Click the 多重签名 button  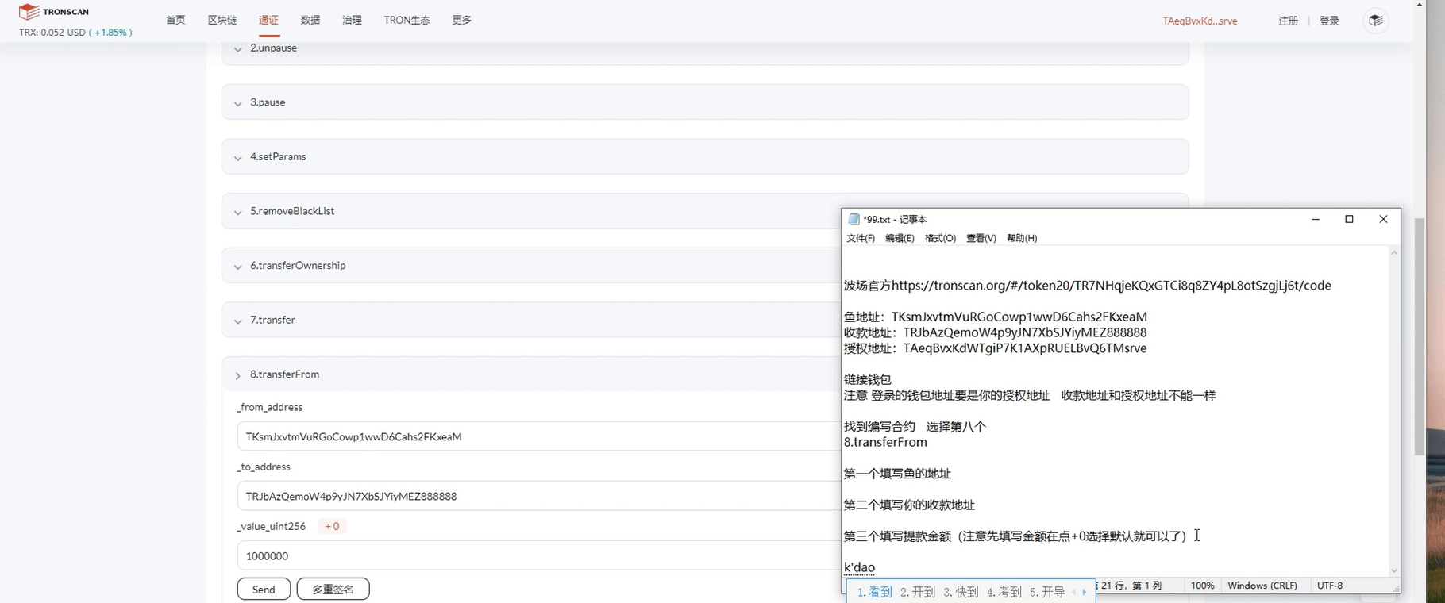point(333,590)
